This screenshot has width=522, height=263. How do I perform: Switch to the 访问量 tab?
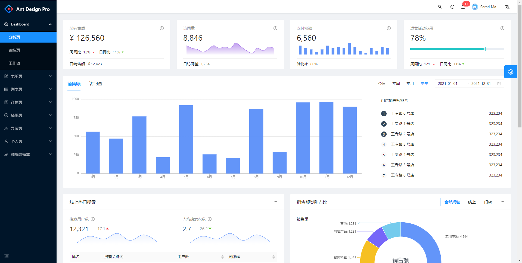point(96,84)
